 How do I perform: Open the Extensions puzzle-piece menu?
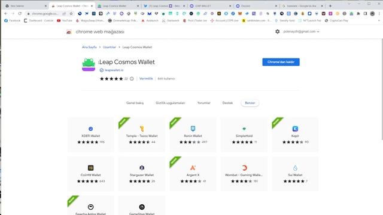(x=358, y=14)
